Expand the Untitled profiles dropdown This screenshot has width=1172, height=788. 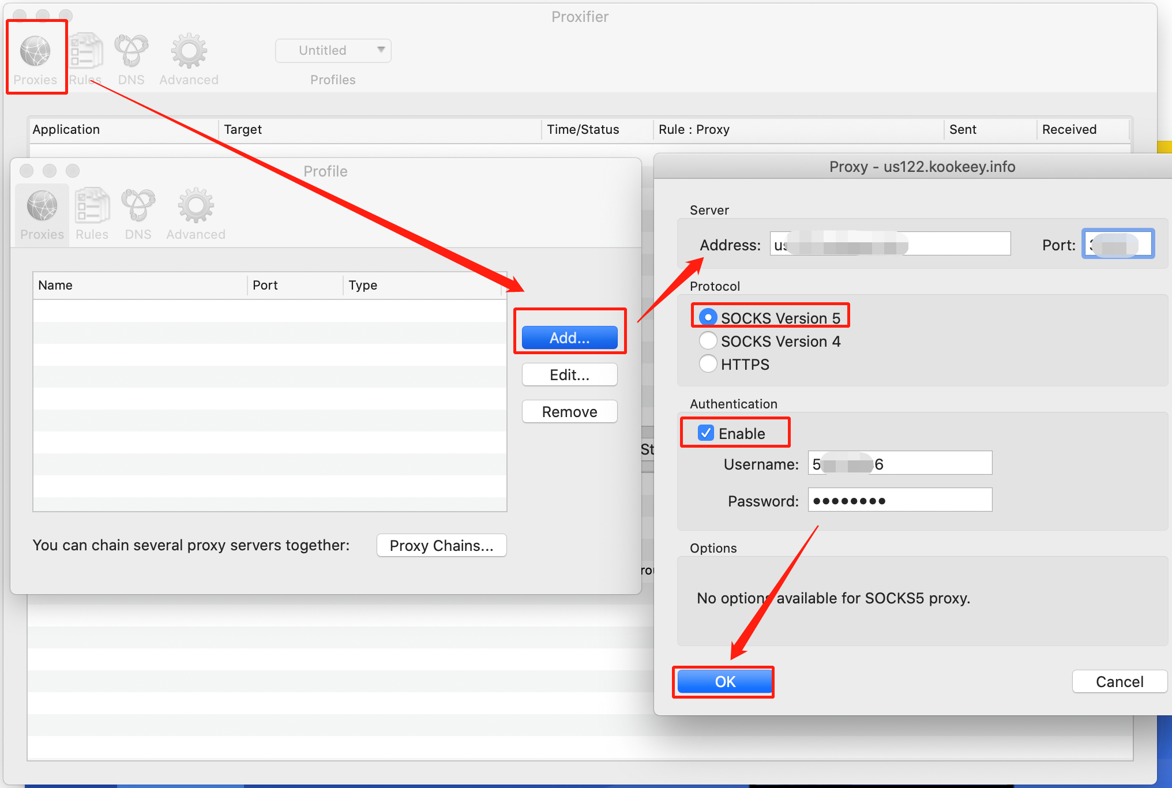click(333, 50)
